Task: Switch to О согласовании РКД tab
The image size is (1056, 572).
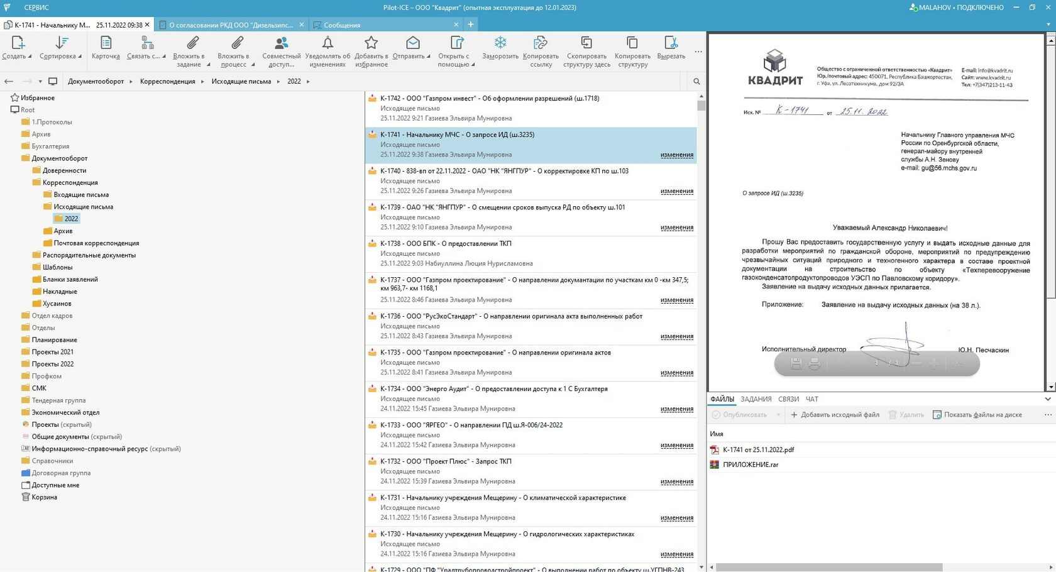Action: click(231, 25)
